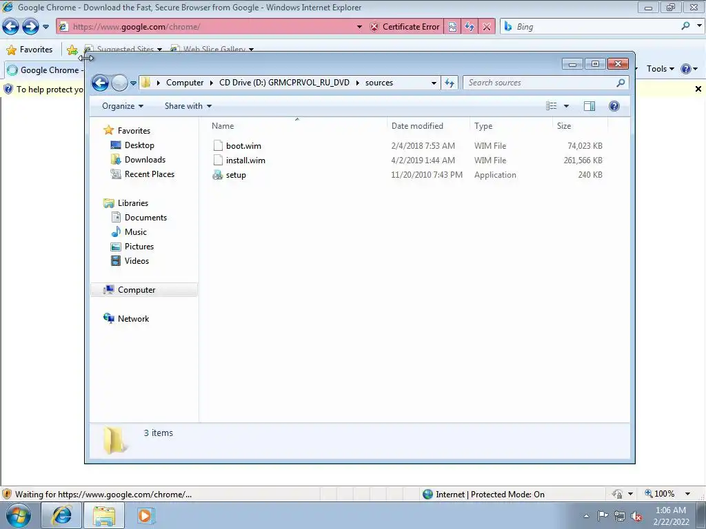The height and width of the screenshot is (529, 706).
Task: Type in the Search sources box
Action: [x=540, y=83]
